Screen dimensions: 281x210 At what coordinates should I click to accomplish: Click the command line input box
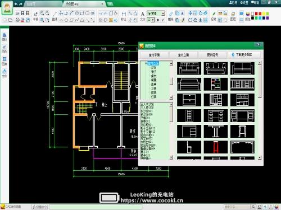(x=96, y=207)
